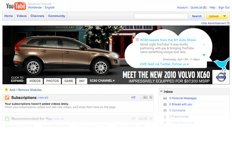Open the Channels tab
The image size is (232, 147).
coord(37,16)
